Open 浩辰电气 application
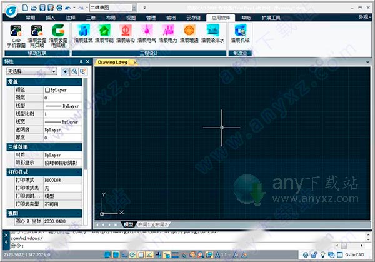Viewport: 375px width, 262px height. (147, 34)
